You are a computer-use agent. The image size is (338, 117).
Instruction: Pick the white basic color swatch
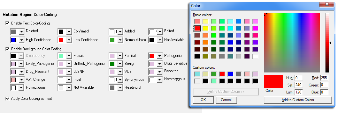click(x=255, y=57)
